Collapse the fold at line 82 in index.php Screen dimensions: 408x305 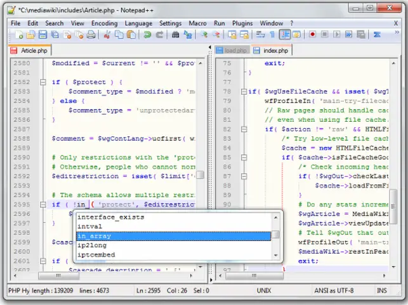[244, 129]
